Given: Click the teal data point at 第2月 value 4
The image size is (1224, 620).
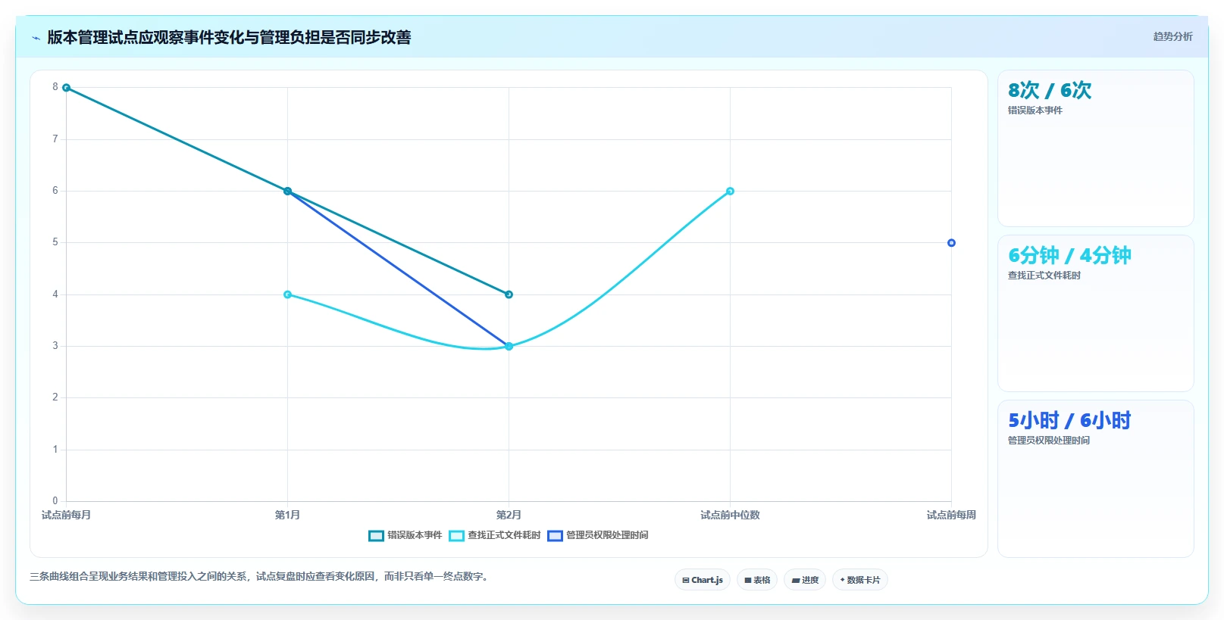Looking at the screenshot, I should (x=509, y=294).
